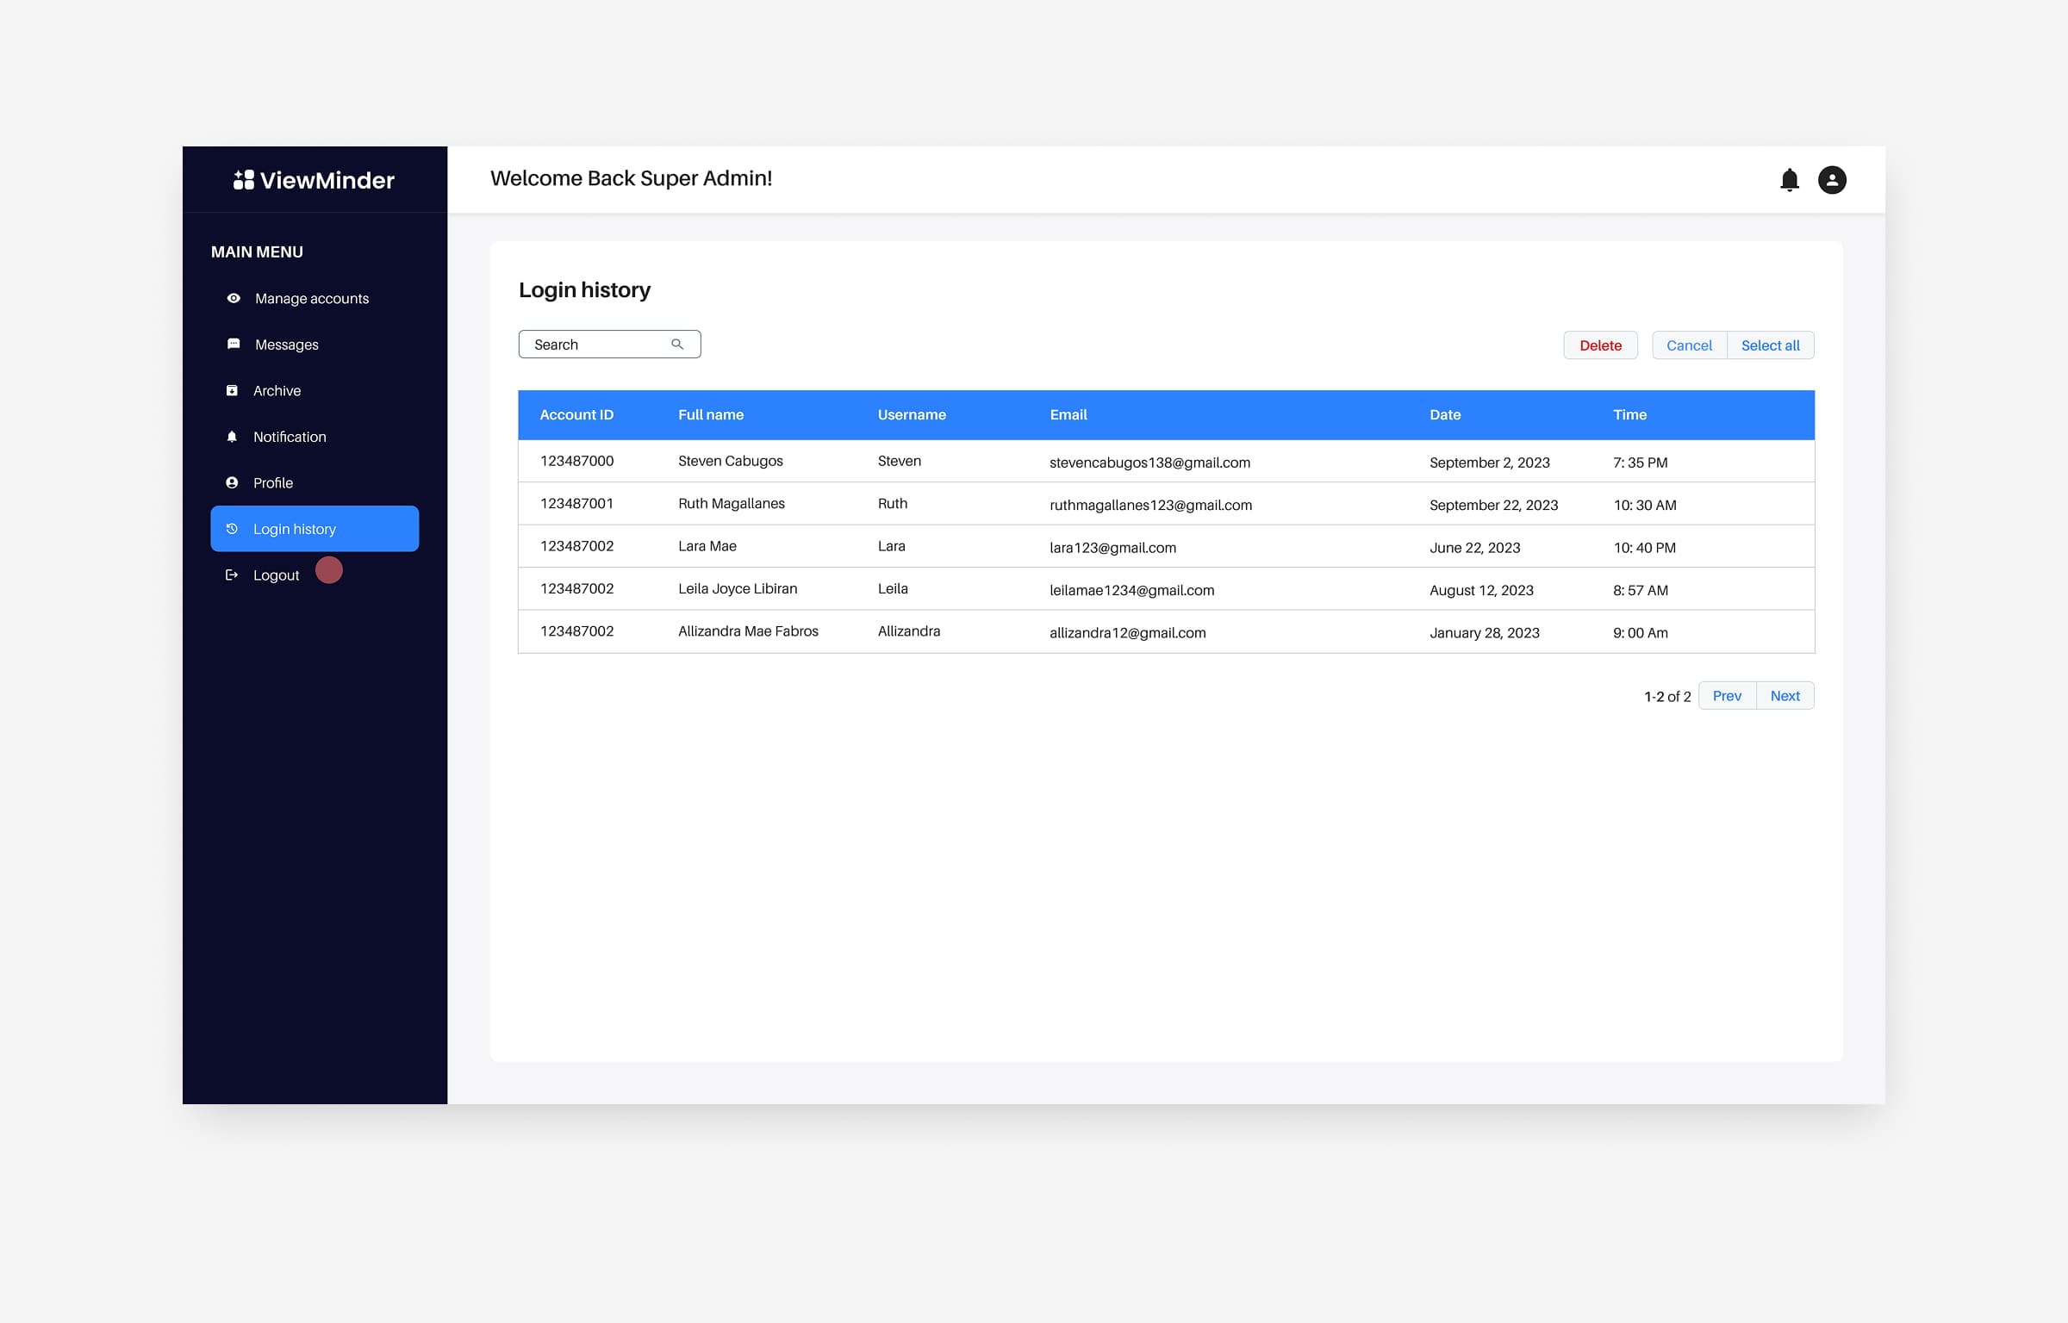
Task: Select the Login history menu item
Action: point(294,529)
